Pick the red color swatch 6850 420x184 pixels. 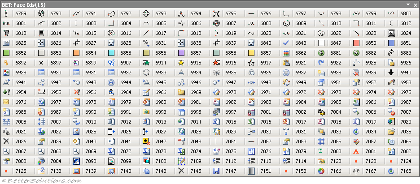pyautogui.click(x=356, y=43)
